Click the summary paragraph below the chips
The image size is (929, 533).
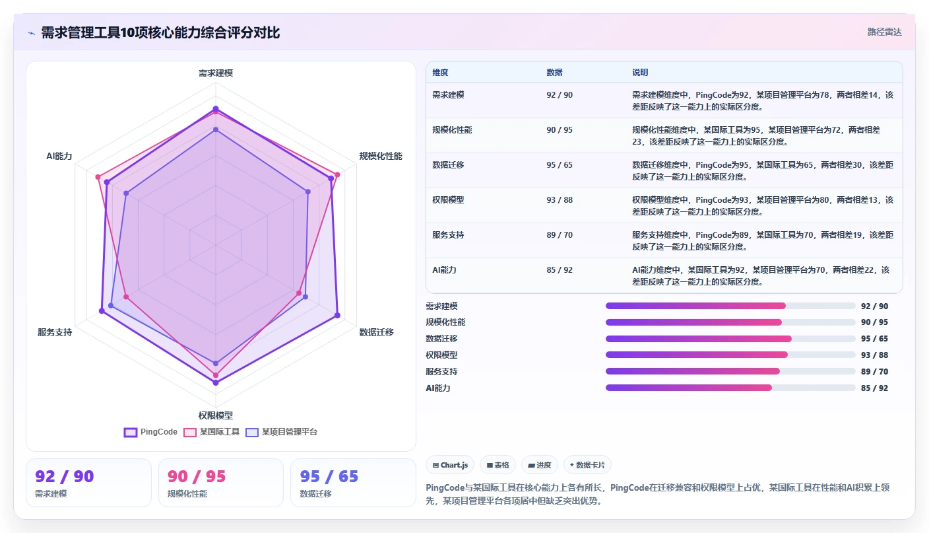point(662,494)
